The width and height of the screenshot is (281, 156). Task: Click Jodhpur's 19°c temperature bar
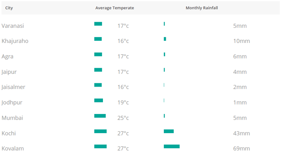(98, 100)
